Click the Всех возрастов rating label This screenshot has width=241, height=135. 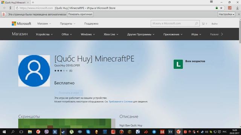(195, 61)
